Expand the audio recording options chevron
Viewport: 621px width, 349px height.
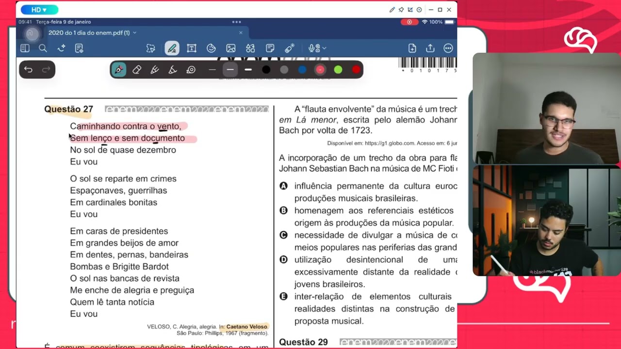[x=324, y=48]
